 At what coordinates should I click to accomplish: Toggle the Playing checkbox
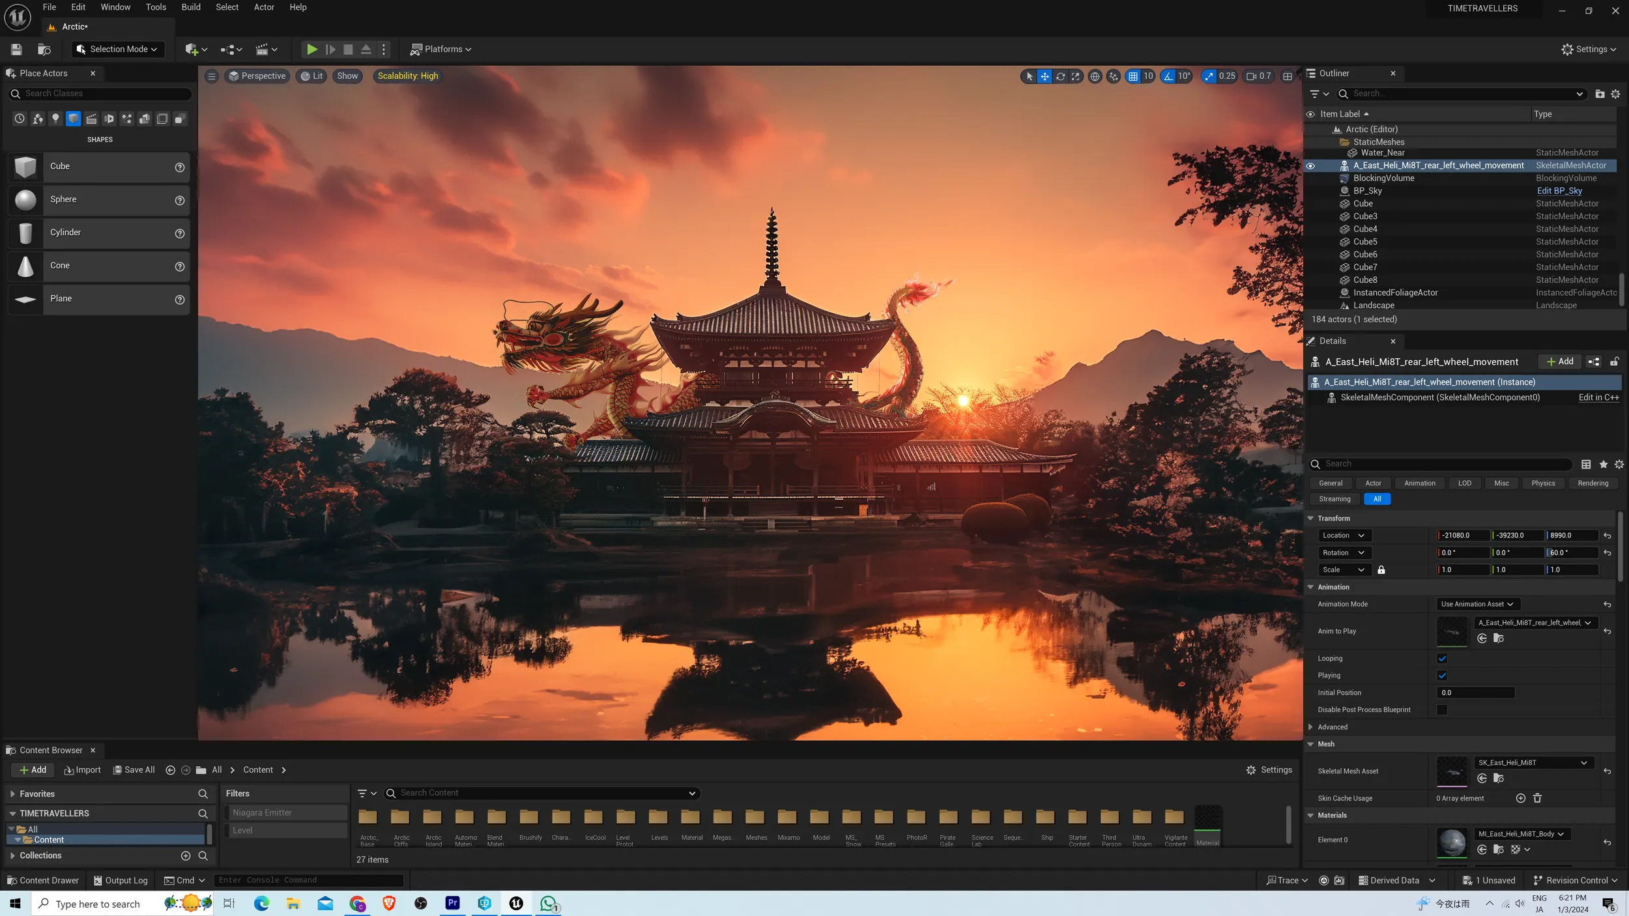(1442, 676)
